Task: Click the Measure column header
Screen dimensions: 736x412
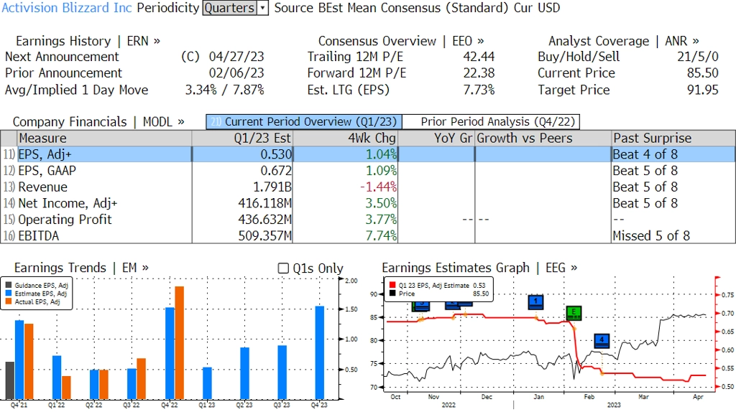Action: pos(104,139)
